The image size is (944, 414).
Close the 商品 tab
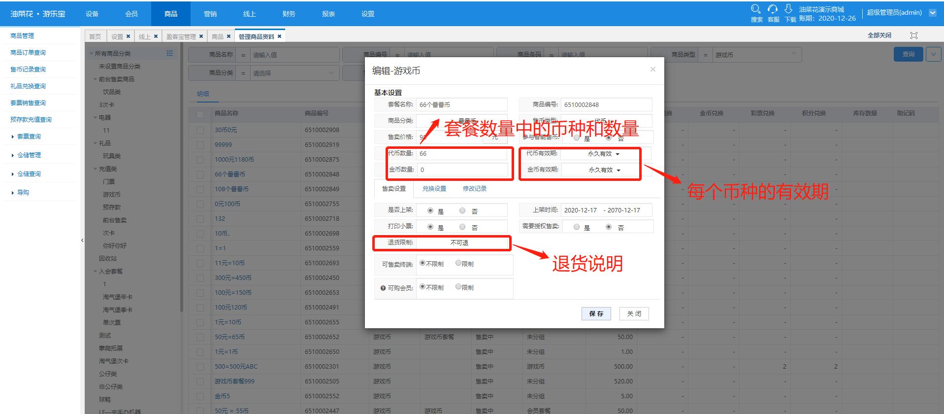228,36
